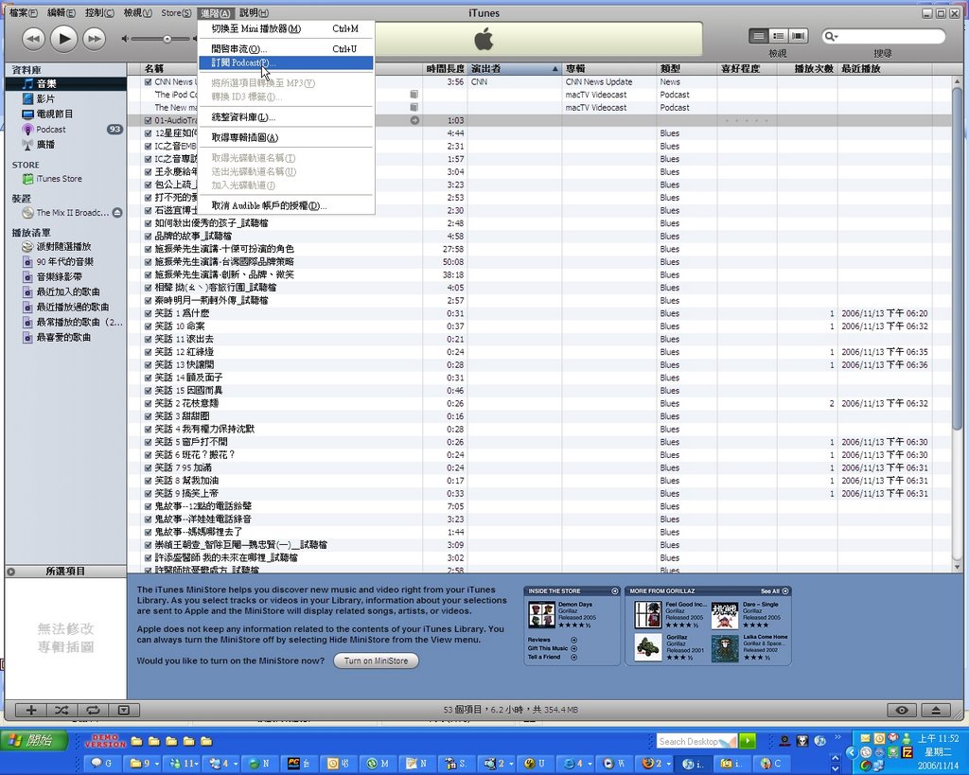969x775 pixels.
Task: Open Demon Days album thumbnail
Action: pyautogui.click(x=541, y=615)
